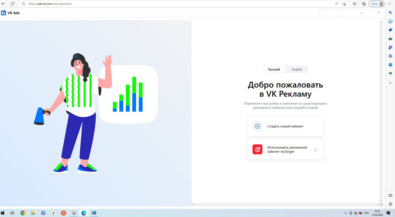
Task: Click the РУС input language indicator
Action: tap(367, 213)
